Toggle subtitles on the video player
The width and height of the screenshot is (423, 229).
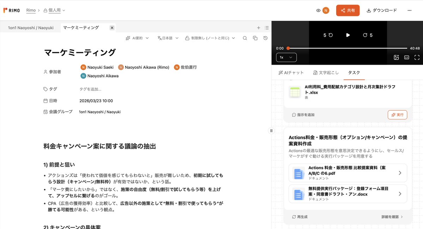(407, 57)
